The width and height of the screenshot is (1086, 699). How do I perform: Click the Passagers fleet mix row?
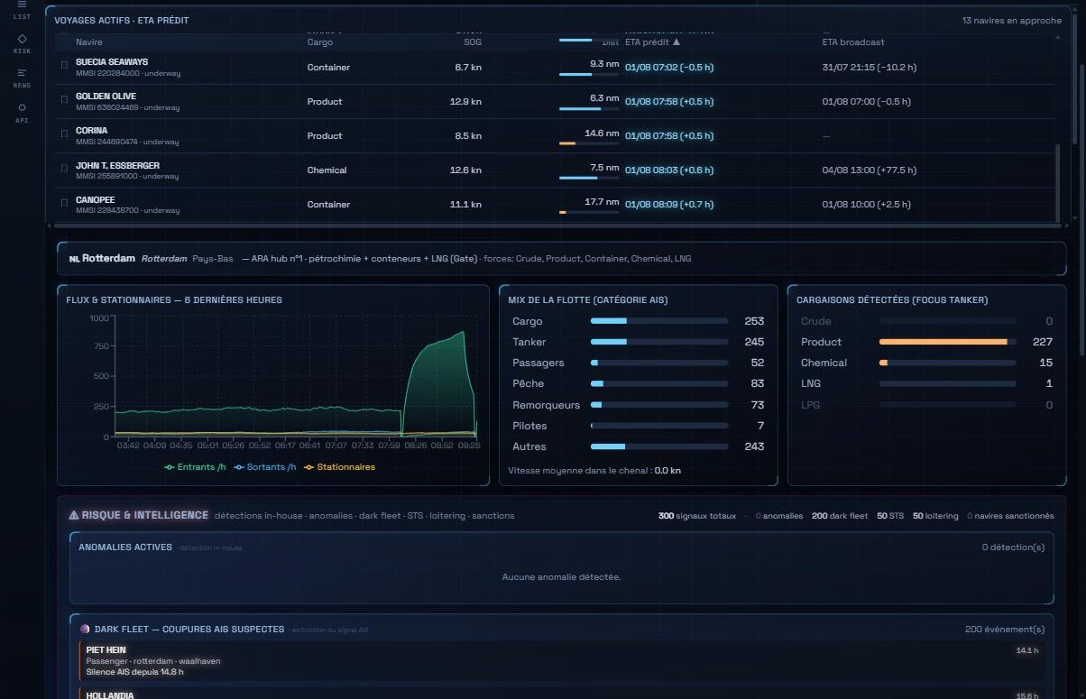638,363
